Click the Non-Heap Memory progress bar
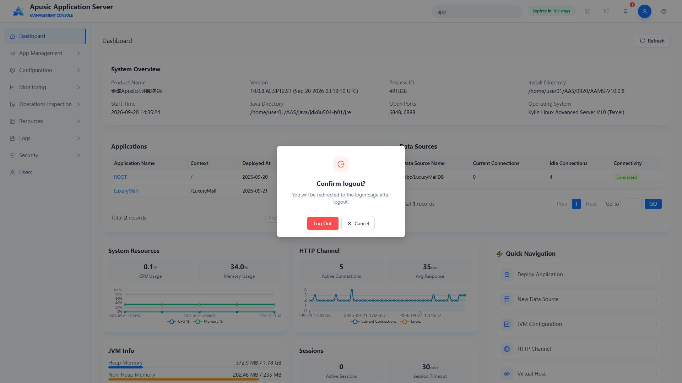The width and height of the screenshot is (682, 383). point(195,379)
